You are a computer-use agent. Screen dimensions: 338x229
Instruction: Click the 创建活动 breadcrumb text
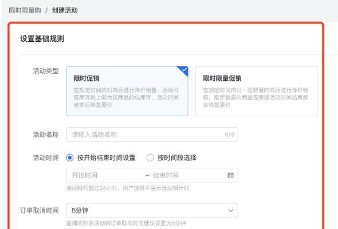click(x=65, y=10)
